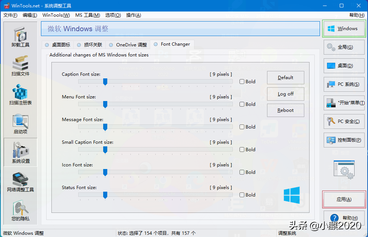The image size is (368, 237).
Task: Open the 控制面板(P) category
Action: click(344, 140)
